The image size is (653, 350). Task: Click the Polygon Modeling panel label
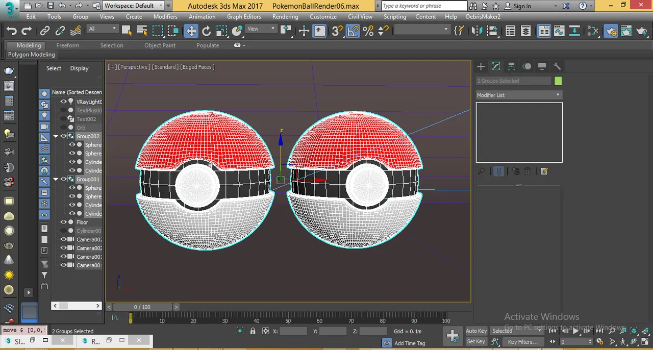[x=32, y=55]
